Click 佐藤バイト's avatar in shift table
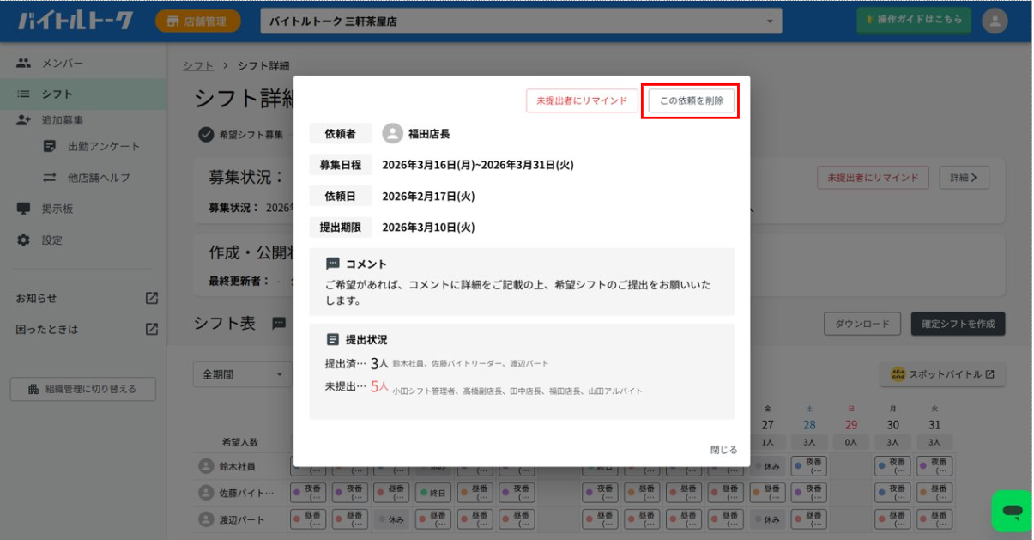 point(205,493)
